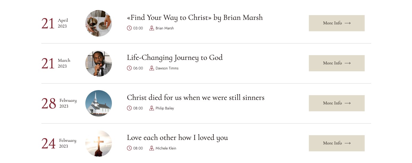412x163 pixels.
Task: Open the «Find Your Way to Christ» title link
Action: pyautogui.click(x=195, y=18)
